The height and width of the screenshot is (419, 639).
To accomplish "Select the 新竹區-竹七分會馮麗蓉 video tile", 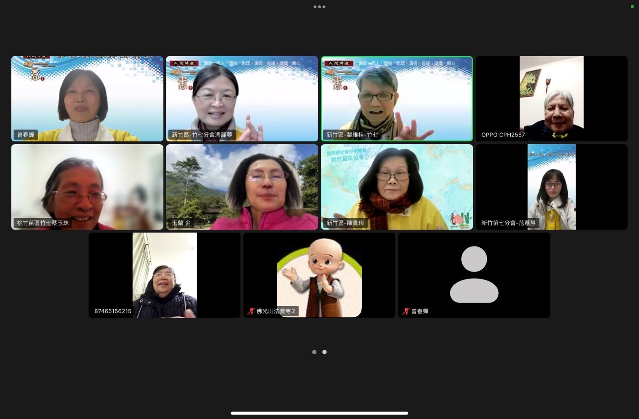I will (242, 99).
